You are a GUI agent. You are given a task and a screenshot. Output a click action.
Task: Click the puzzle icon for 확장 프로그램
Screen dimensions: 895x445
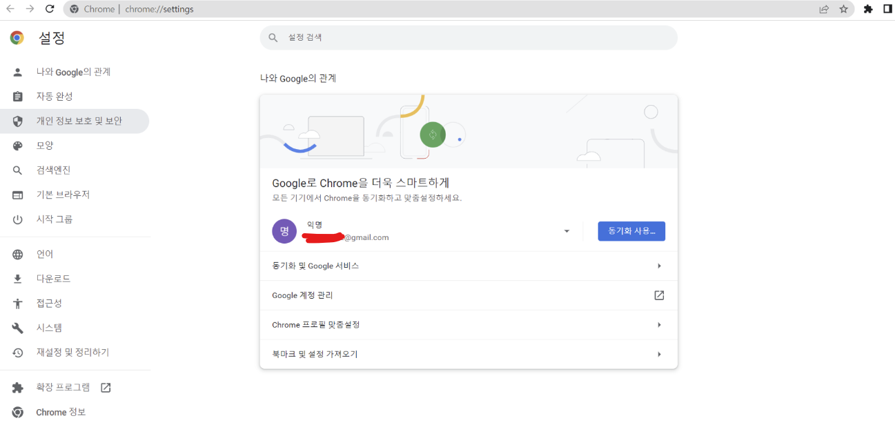click(18, 388)
